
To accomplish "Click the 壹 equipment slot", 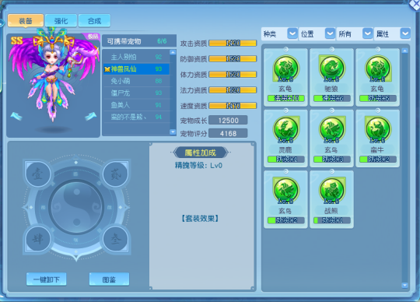I will coord(38,174).
